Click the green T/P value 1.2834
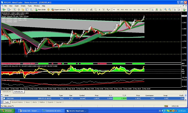This screenshot has width=188, height=113. pos(120,99)
